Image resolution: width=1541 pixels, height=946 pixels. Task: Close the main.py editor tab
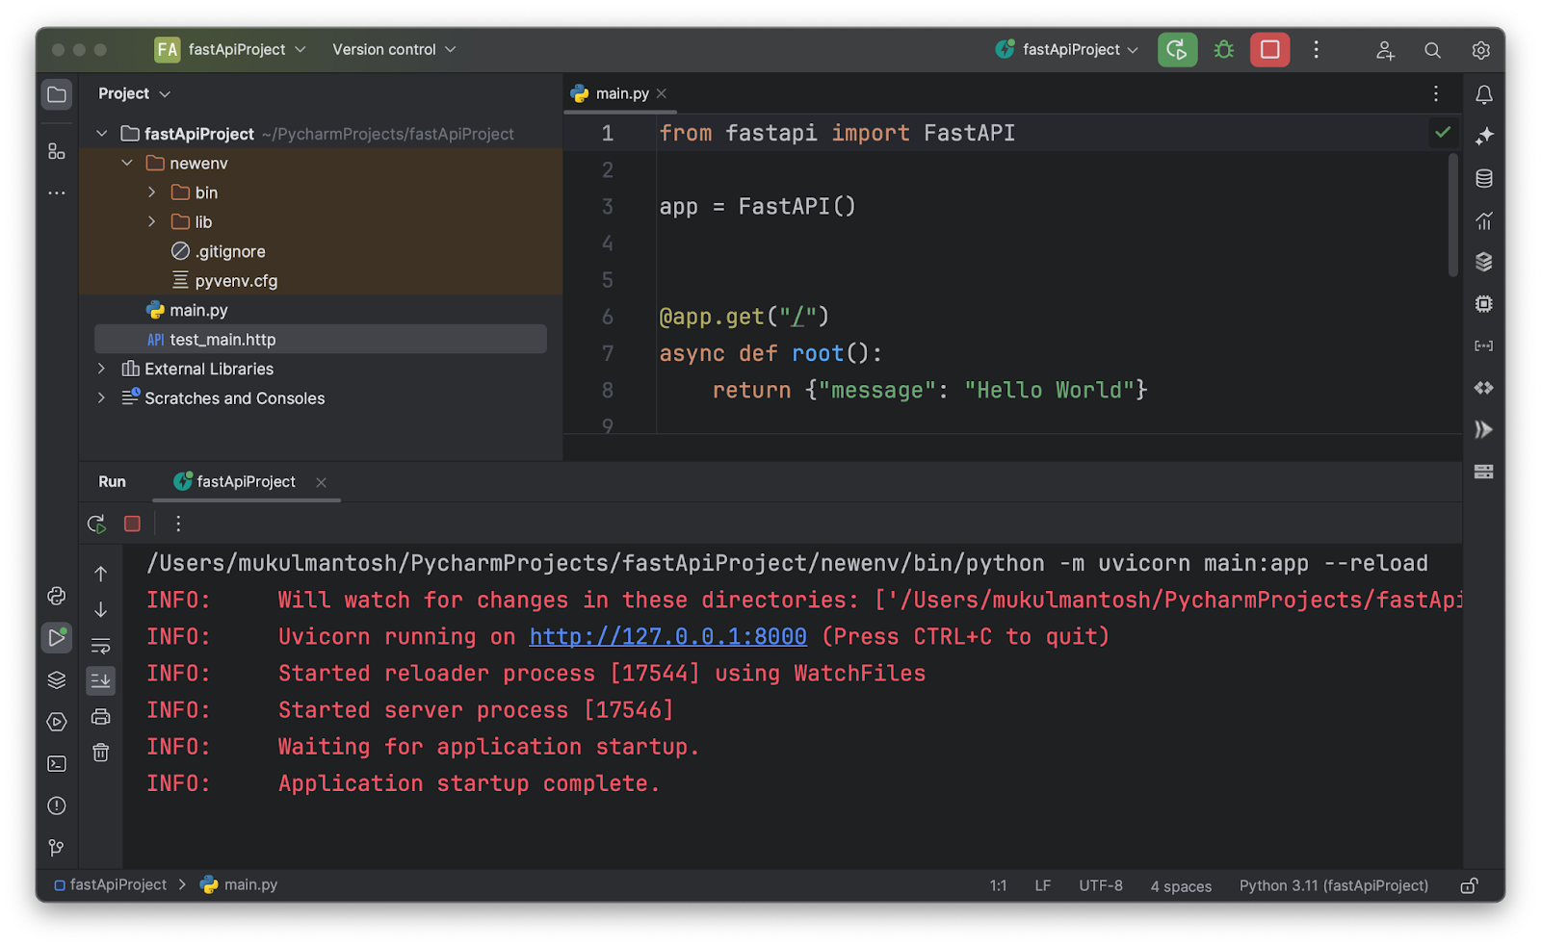click(662, 93)
